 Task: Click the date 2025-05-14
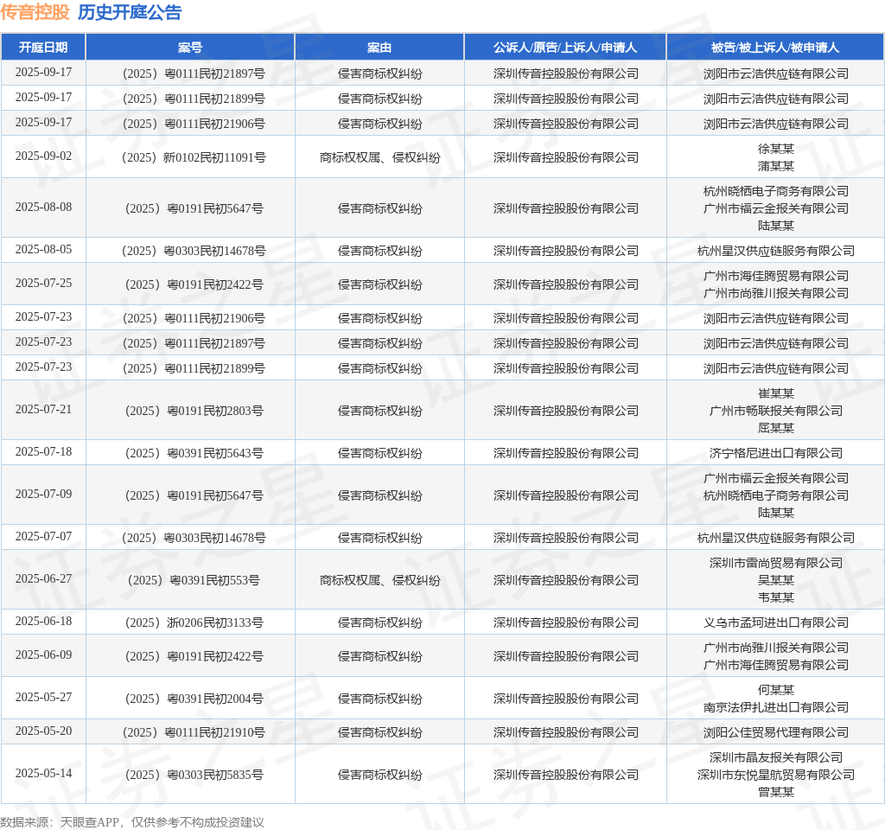[x=43, y=774]
